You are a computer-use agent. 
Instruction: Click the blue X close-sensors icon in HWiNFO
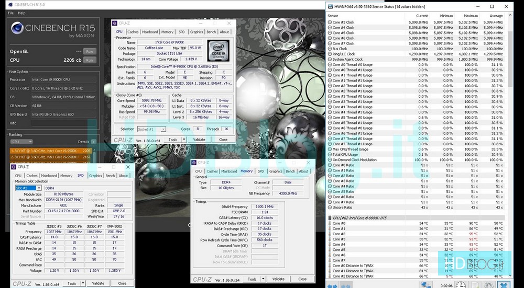click(504, 285)
